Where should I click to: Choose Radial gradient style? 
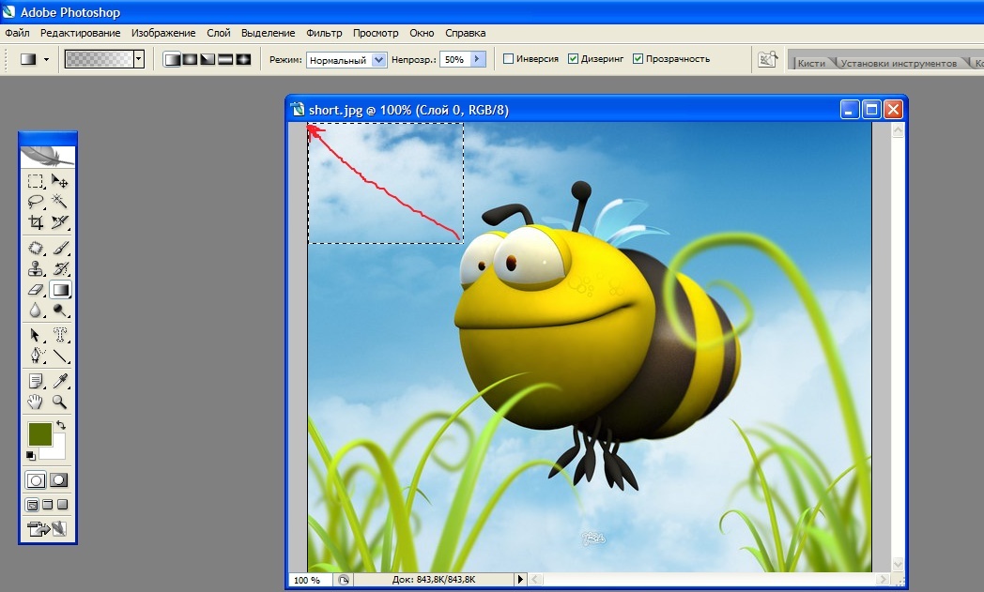pos(190,60)
